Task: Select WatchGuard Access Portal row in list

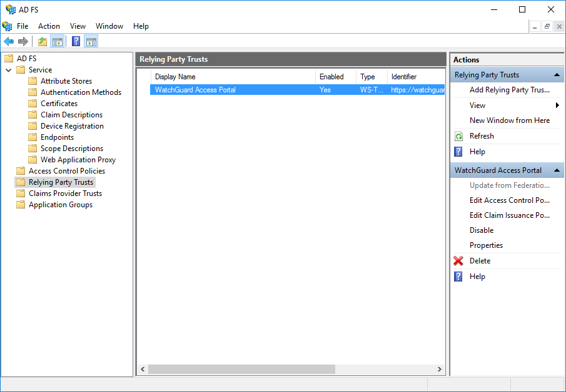Action: pos(297,90)
